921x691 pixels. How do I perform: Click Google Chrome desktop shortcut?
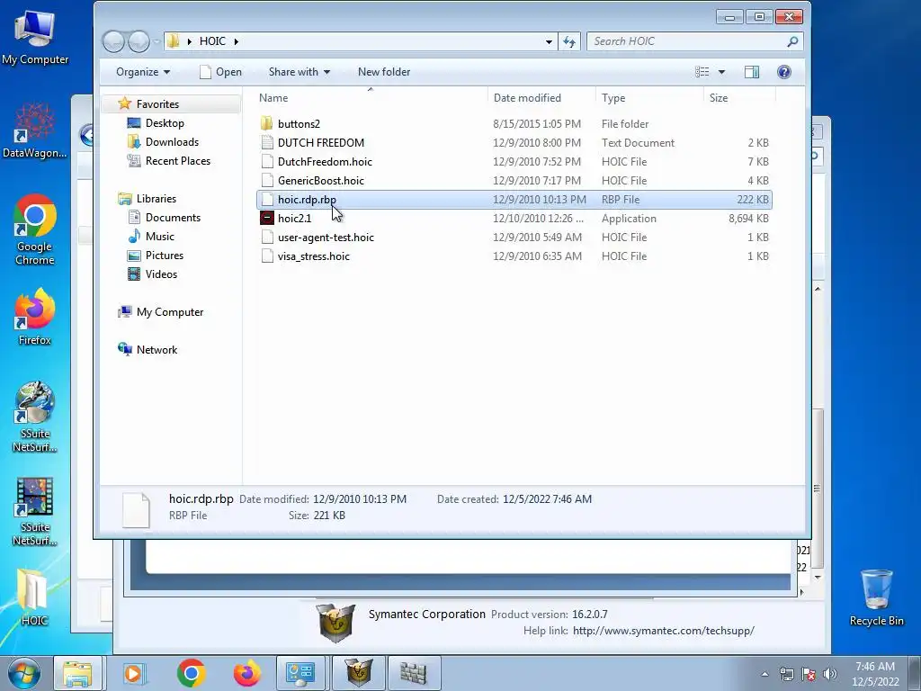click(x=35, y=229)
